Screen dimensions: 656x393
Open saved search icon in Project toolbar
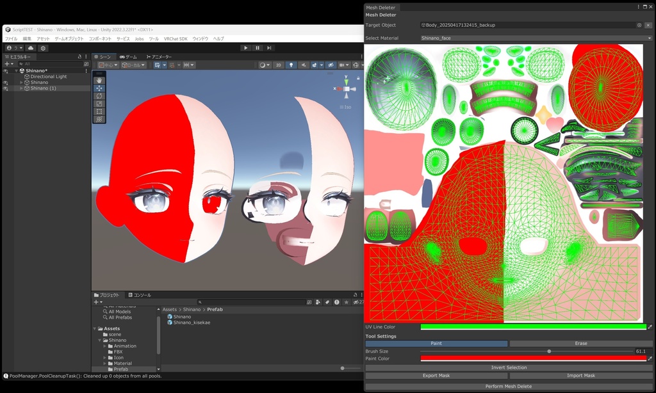tap(309, 302)
